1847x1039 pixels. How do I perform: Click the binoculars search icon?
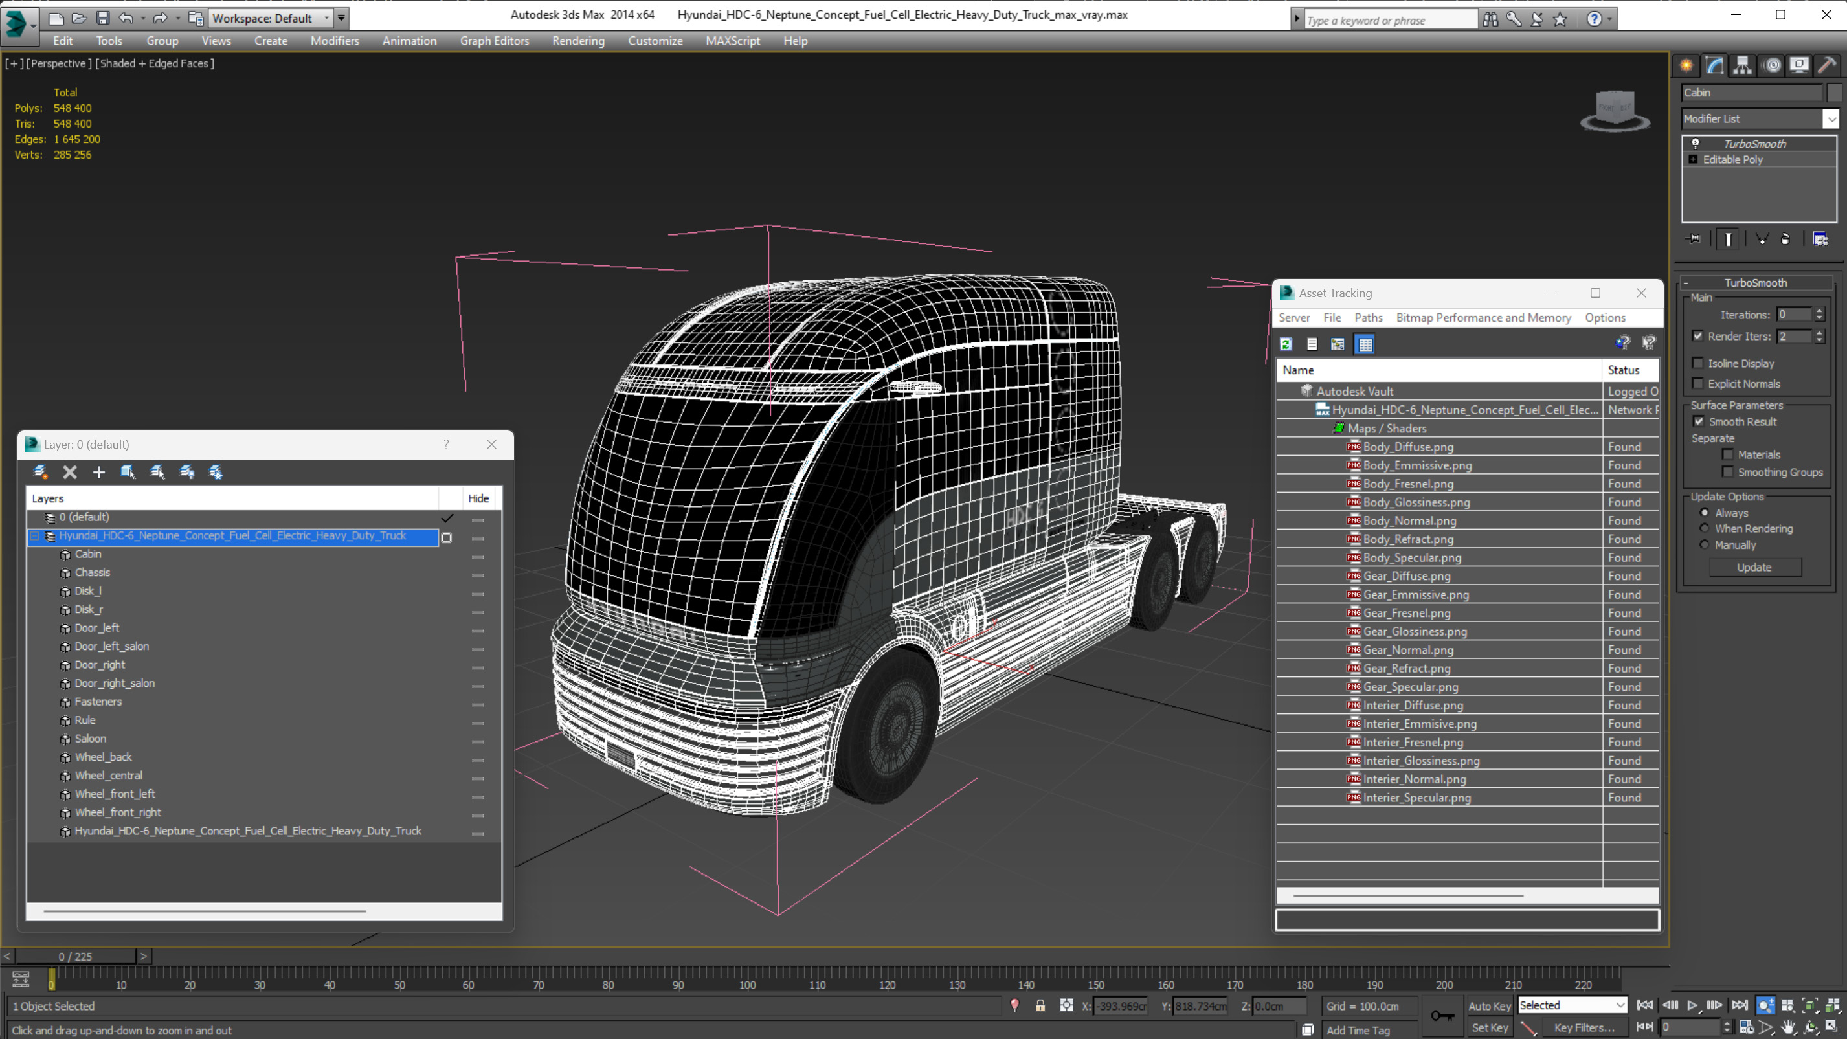click(1490, 19)
